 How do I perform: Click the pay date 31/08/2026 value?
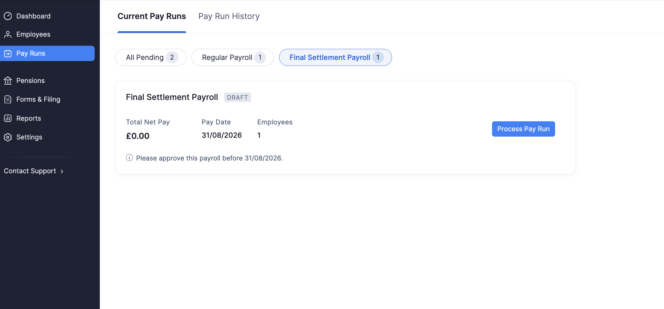click(222, 135)
